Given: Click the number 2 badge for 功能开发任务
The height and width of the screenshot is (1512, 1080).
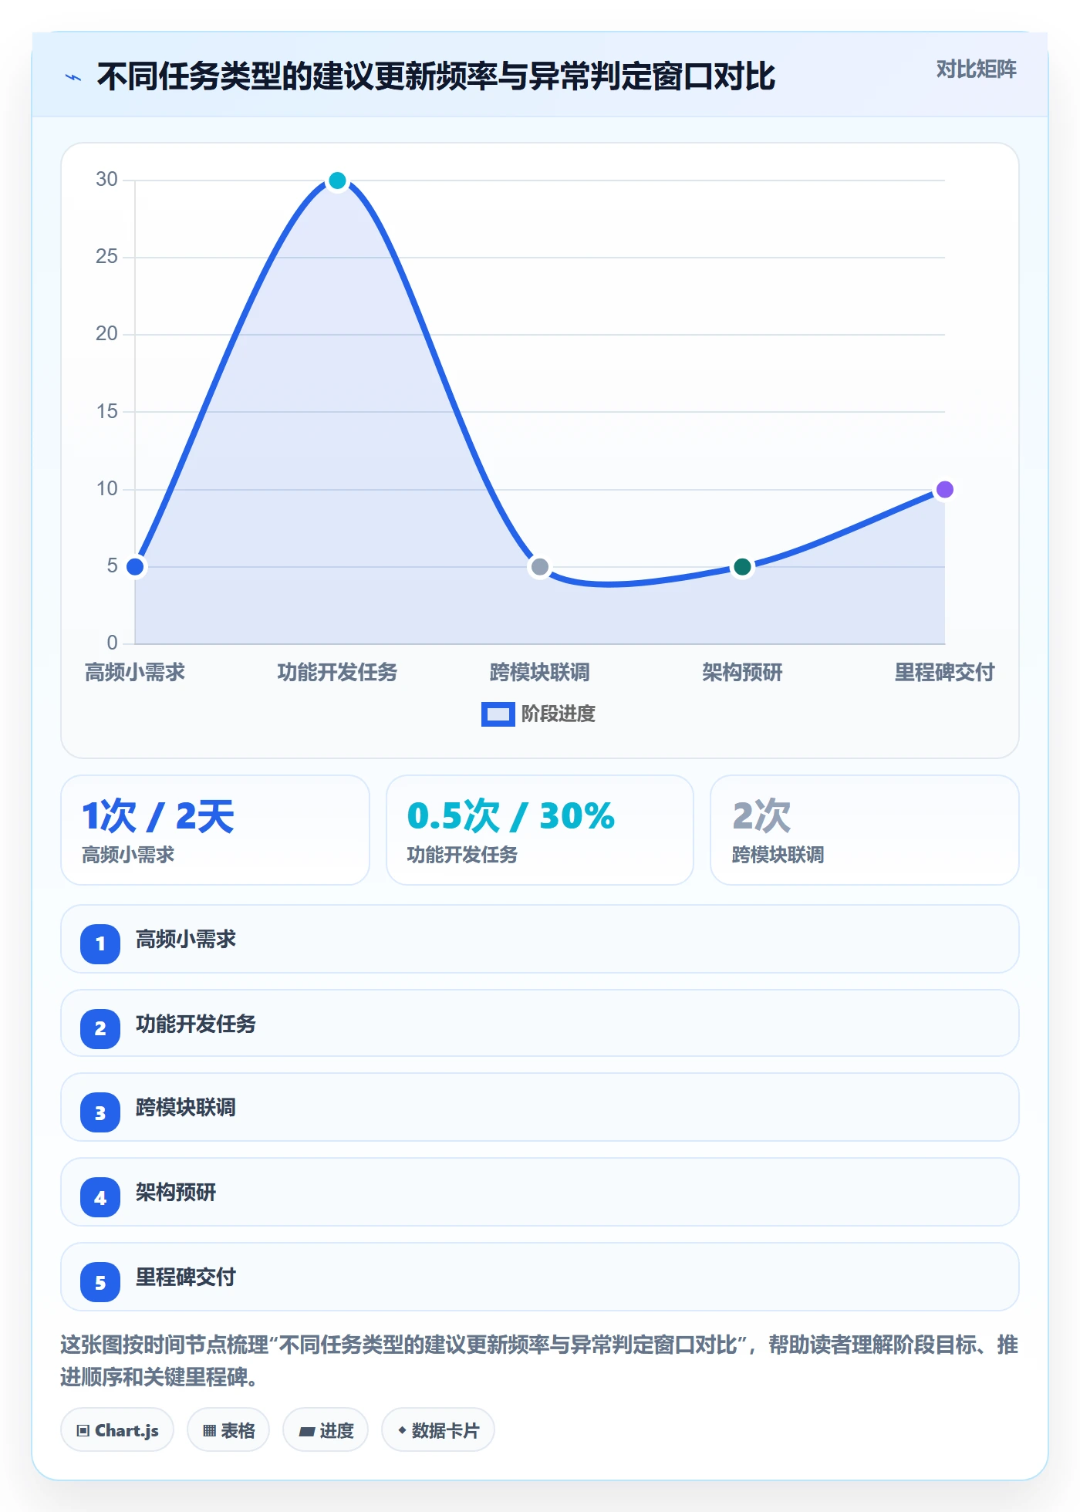Looking at the screenshot, I should click(100, 1029).
